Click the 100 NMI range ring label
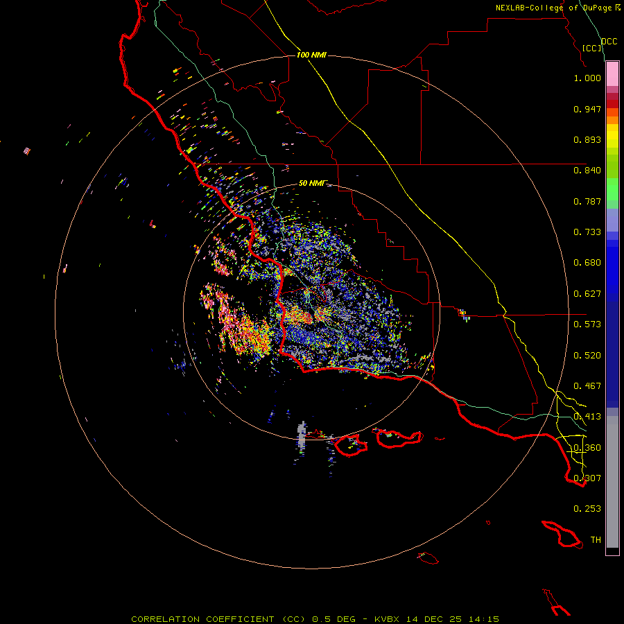 click(311, 55)
